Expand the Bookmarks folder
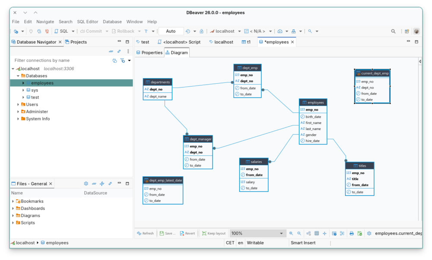The height and width of the screenshot is (260, 432). pyautogui.click(x=13, y=201)
